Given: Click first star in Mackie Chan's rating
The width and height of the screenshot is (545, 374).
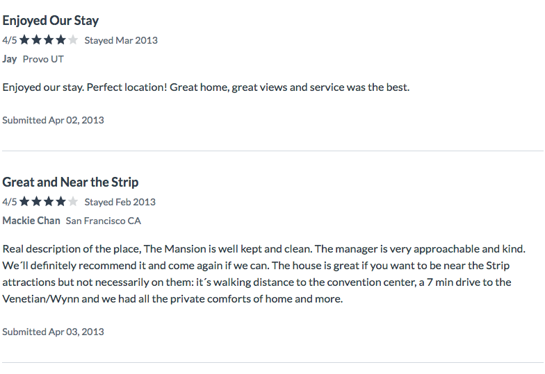Looking at the screenshot, I should click(24, 201).
